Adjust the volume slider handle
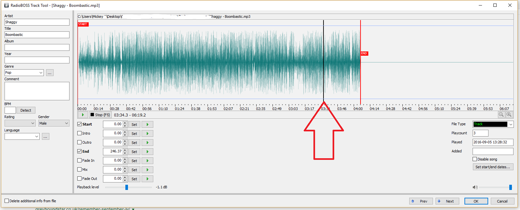This screenshot has width=520, height=210. coord(511,187)
